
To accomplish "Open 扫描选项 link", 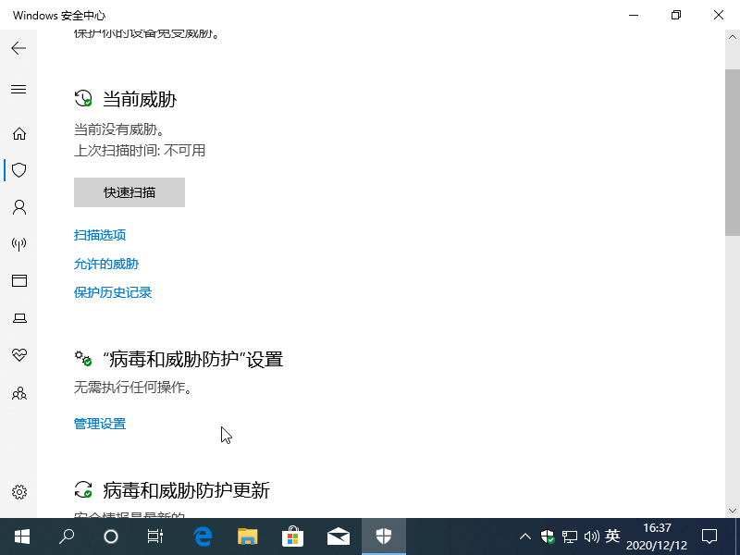I will (x=100, y=234).
